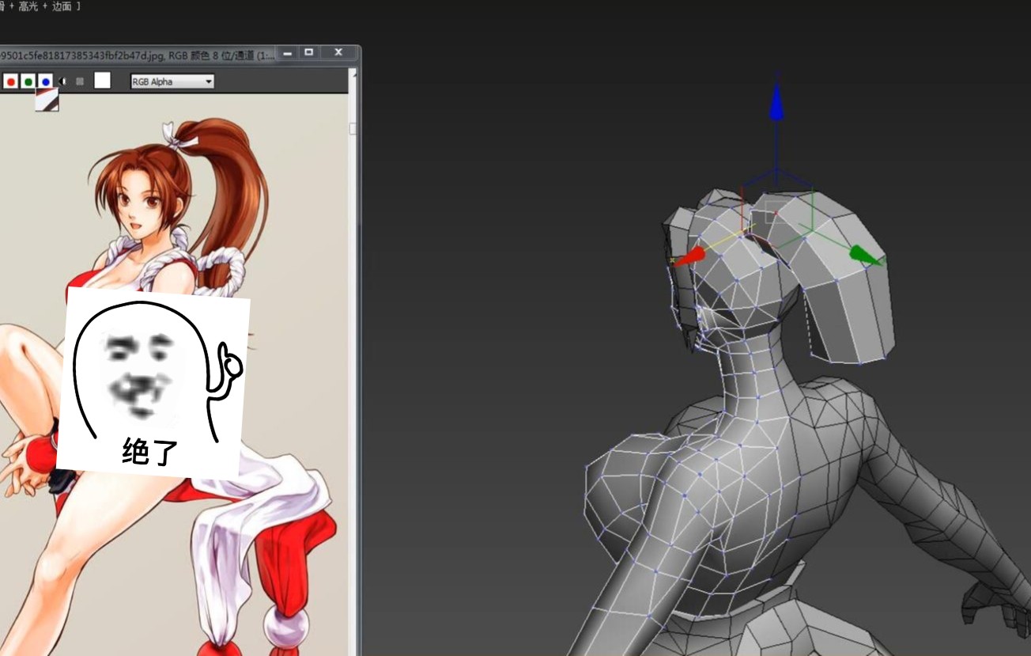The width and height of the screenshot is (1031, 656).
Task: Click the viewport shading label text
Action: [40, 6]
